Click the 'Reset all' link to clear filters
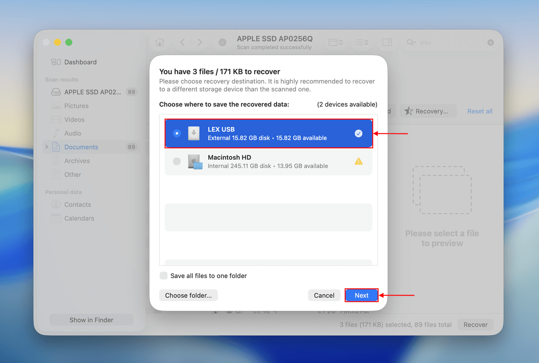Image resolution: width=539 pixels, height=363 pixels. 479,111
